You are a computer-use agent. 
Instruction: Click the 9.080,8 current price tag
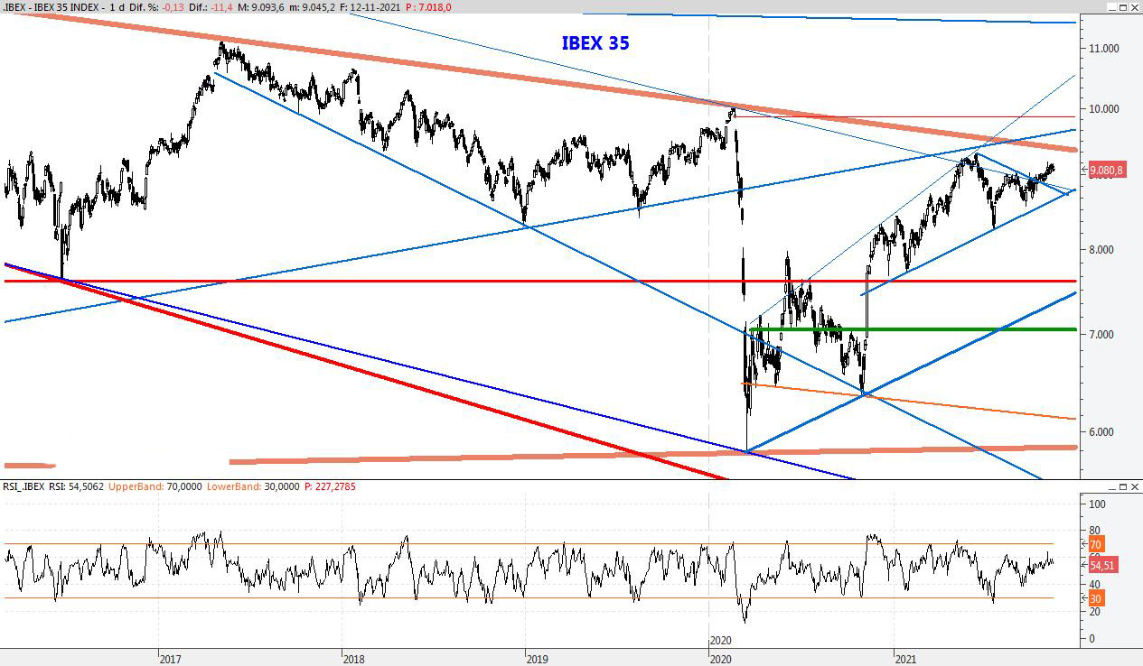coord(1107,170)
